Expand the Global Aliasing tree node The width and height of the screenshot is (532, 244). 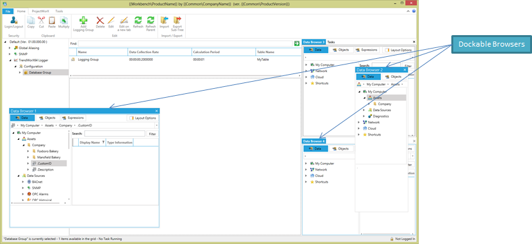click(x=10, y=48)
